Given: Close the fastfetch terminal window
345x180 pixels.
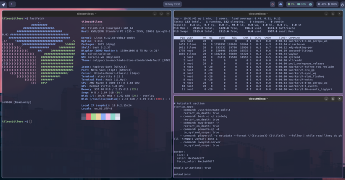Looking at the screenshot, I should pyautogui.click(x=168, y=14).
